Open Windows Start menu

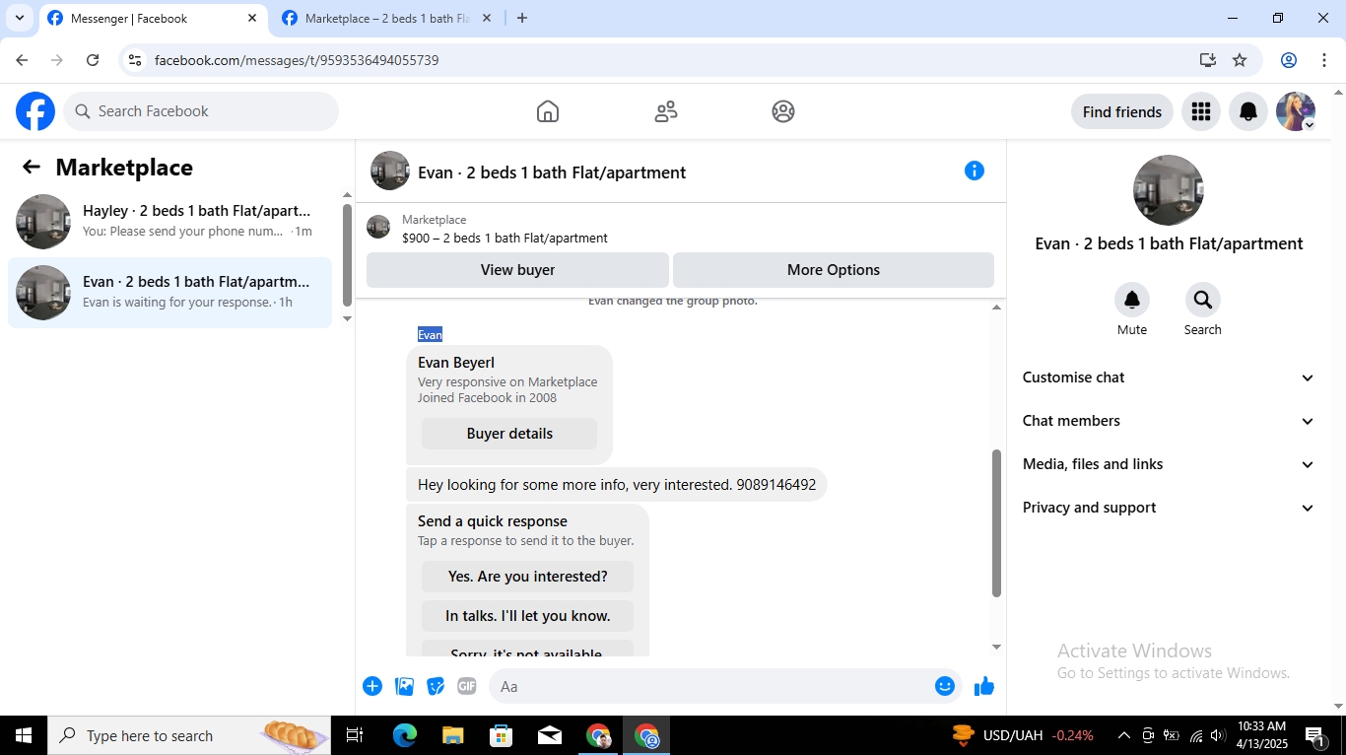tap(24, 735)
